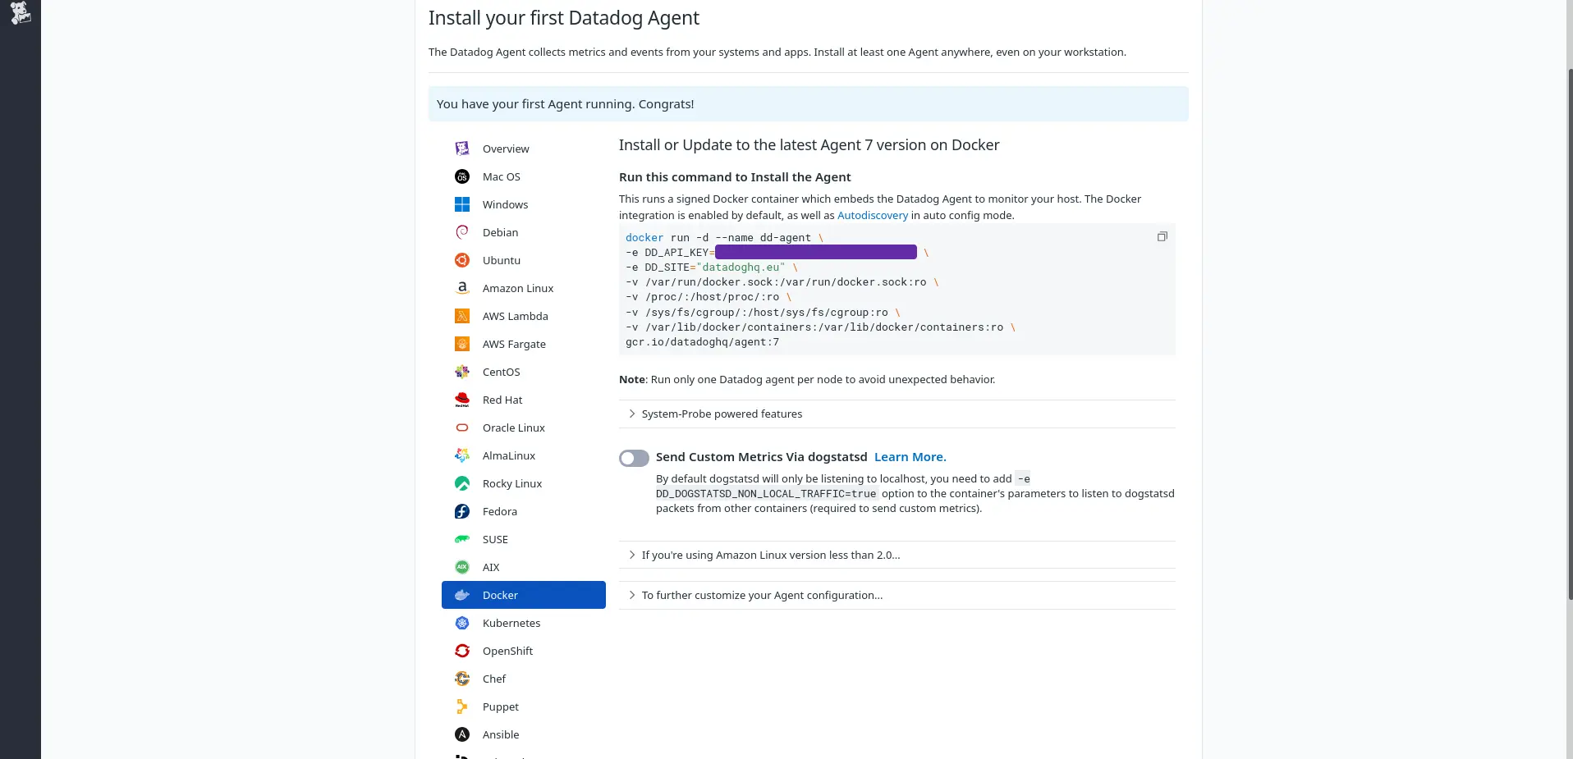Select Docker in the platform list
Image resolution: width=1573 pixels, height=759 pixels.
tap(524, 595)
